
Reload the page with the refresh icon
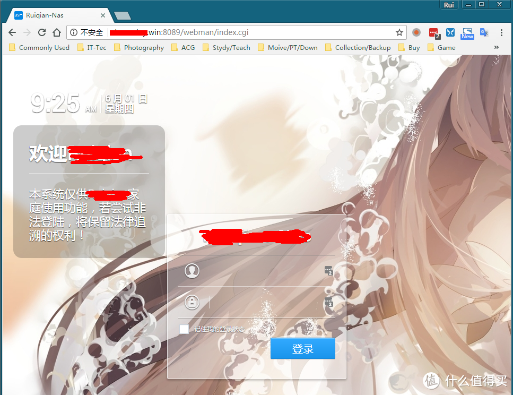[x=42, y=32]
